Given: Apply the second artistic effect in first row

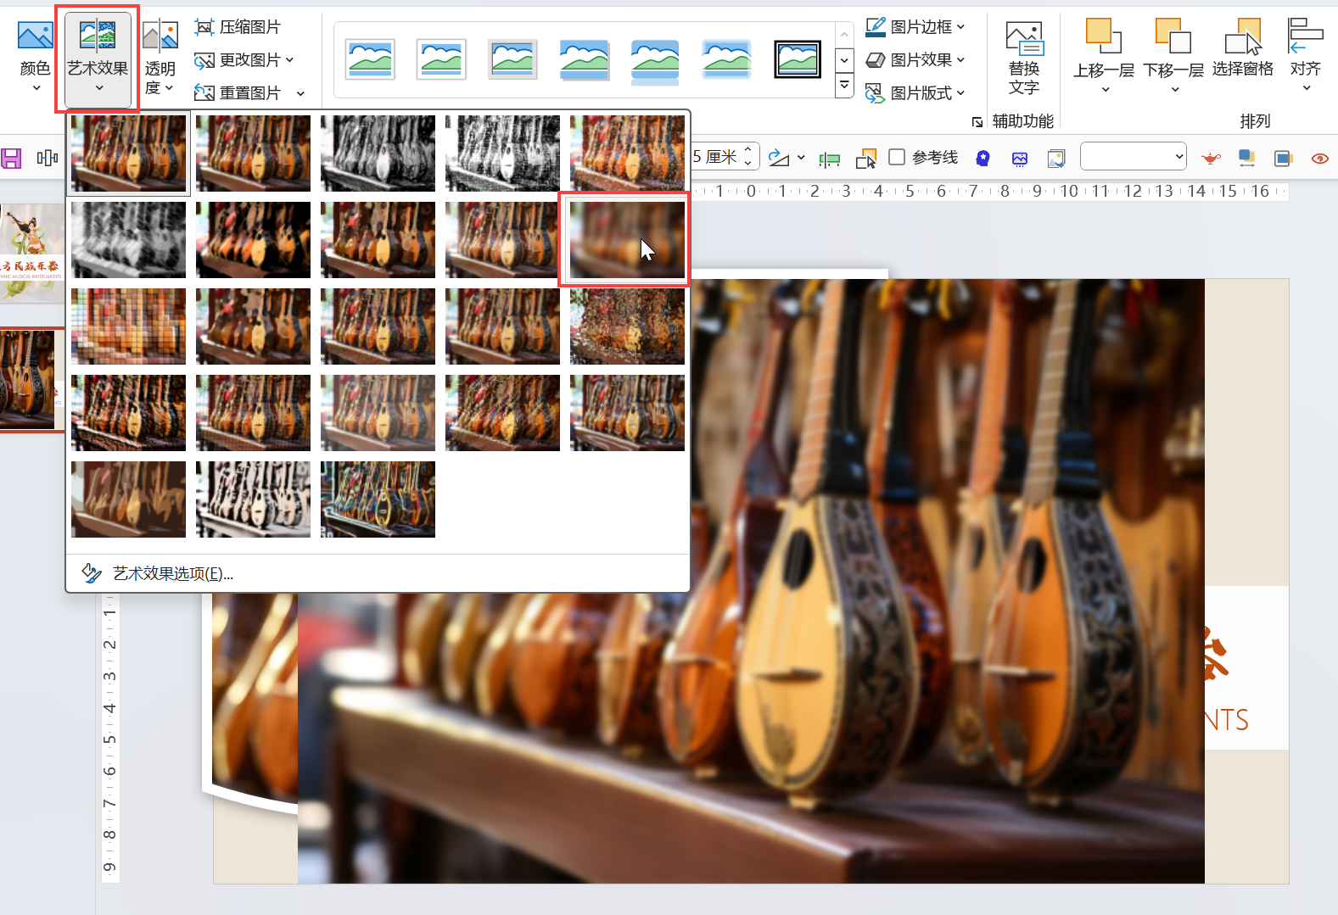Looking at the screenshot, I should pos(253,153).
